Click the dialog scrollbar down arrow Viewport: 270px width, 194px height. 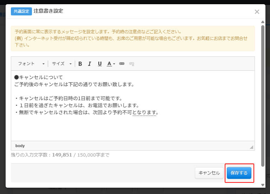tap(263, 185)
